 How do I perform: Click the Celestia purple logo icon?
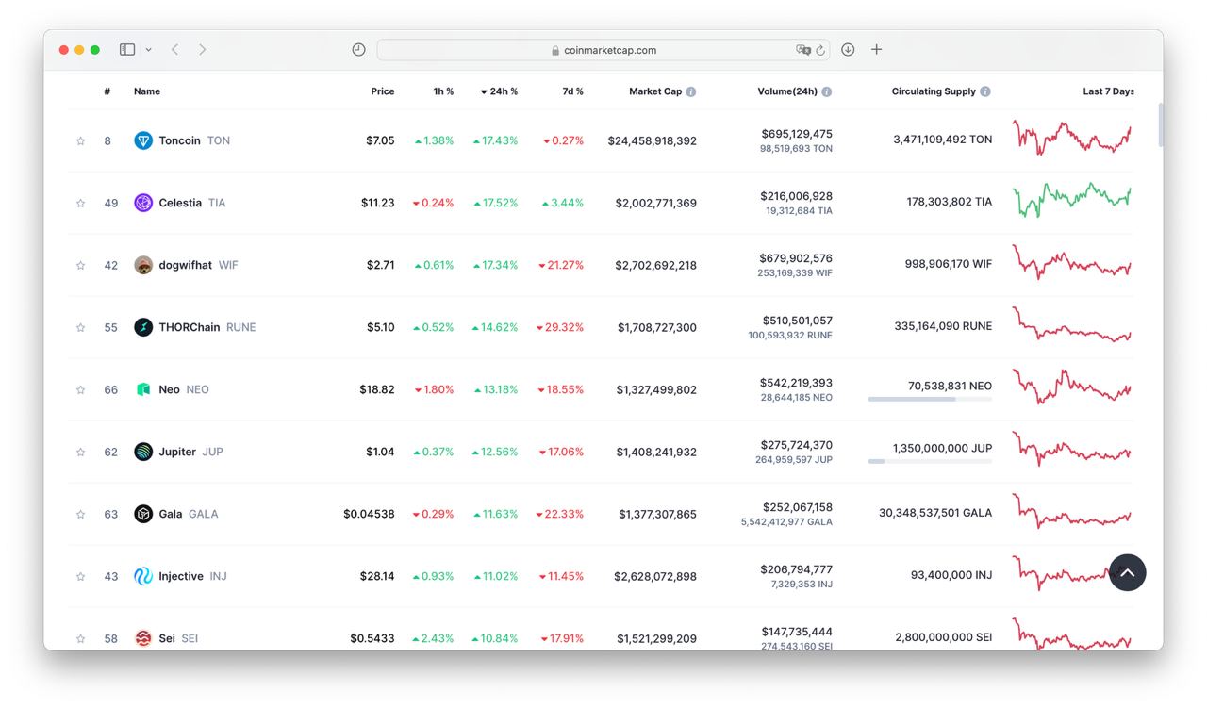point(143,203)
